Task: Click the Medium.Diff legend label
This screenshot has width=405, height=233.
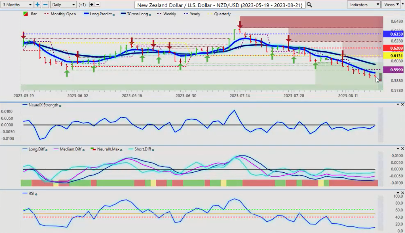Action: [71, 149]
